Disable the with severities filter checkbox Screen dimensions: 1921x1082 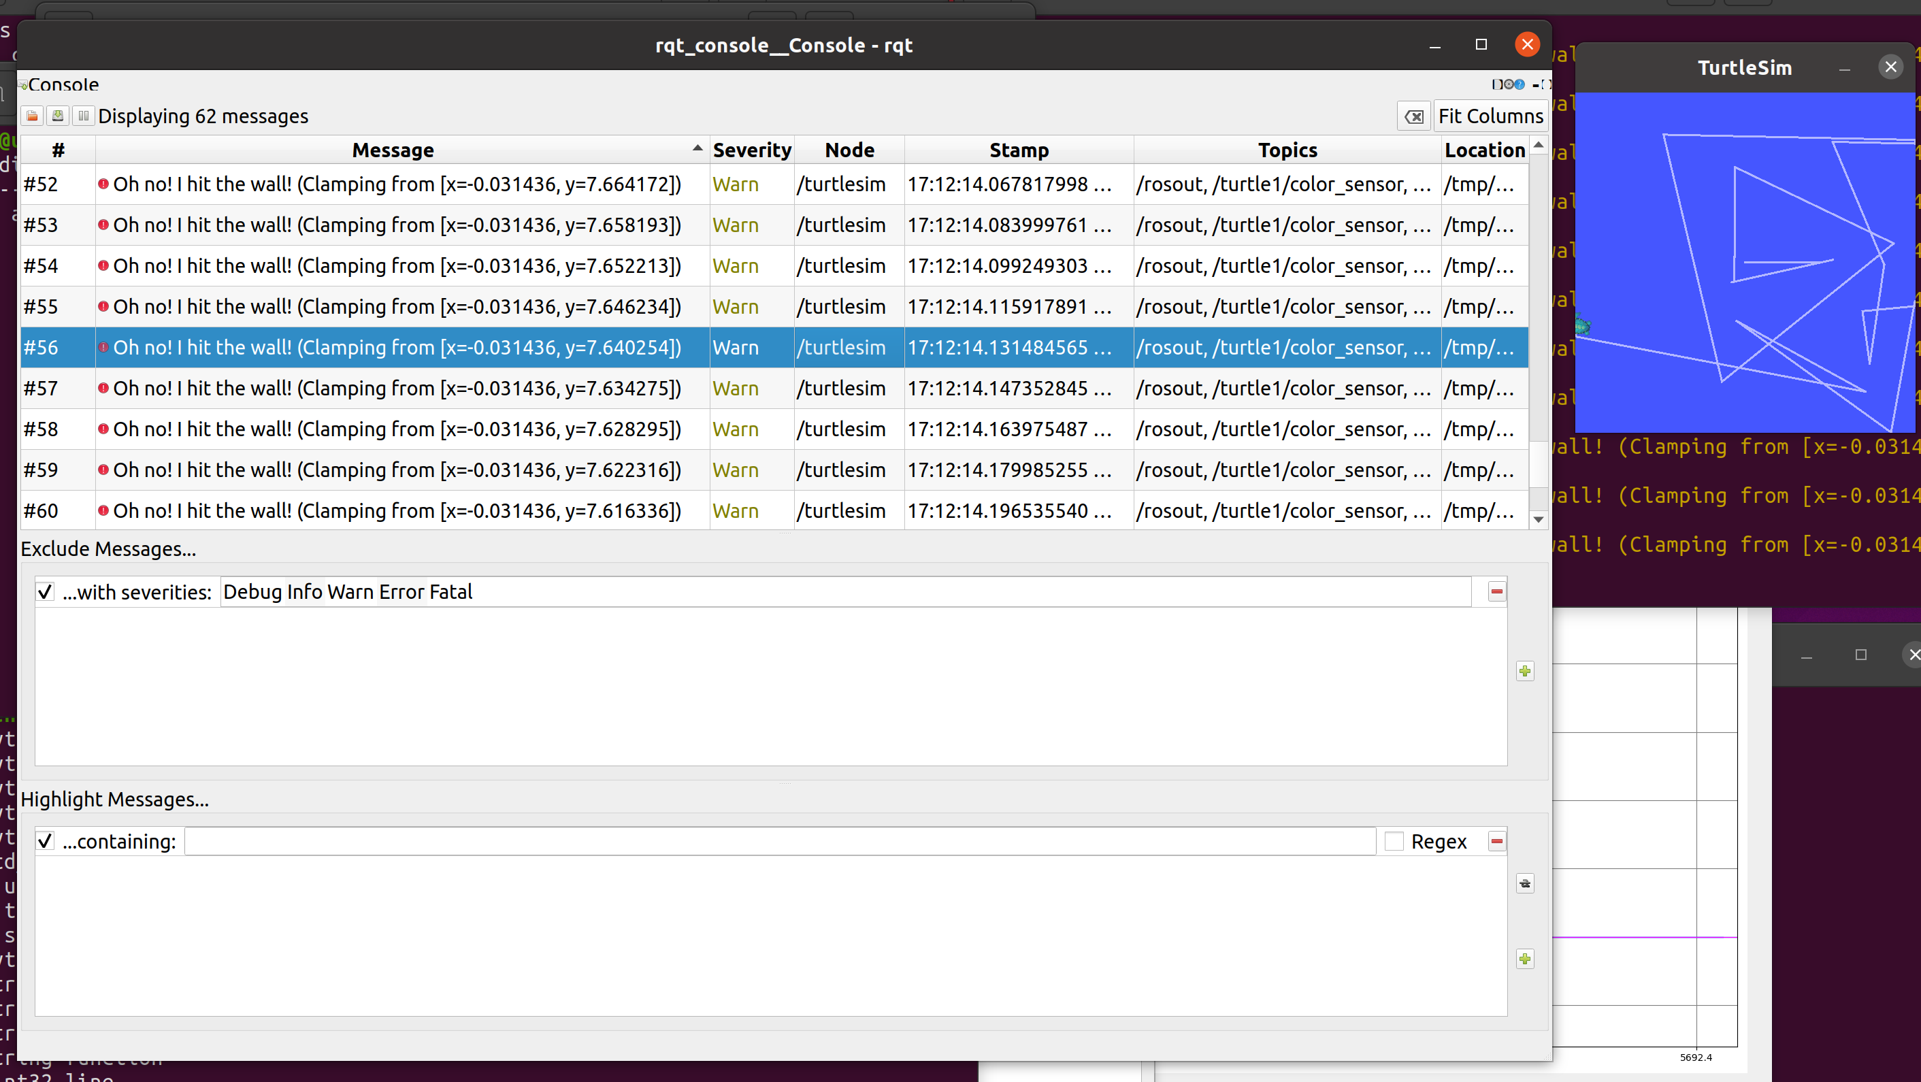46,592
